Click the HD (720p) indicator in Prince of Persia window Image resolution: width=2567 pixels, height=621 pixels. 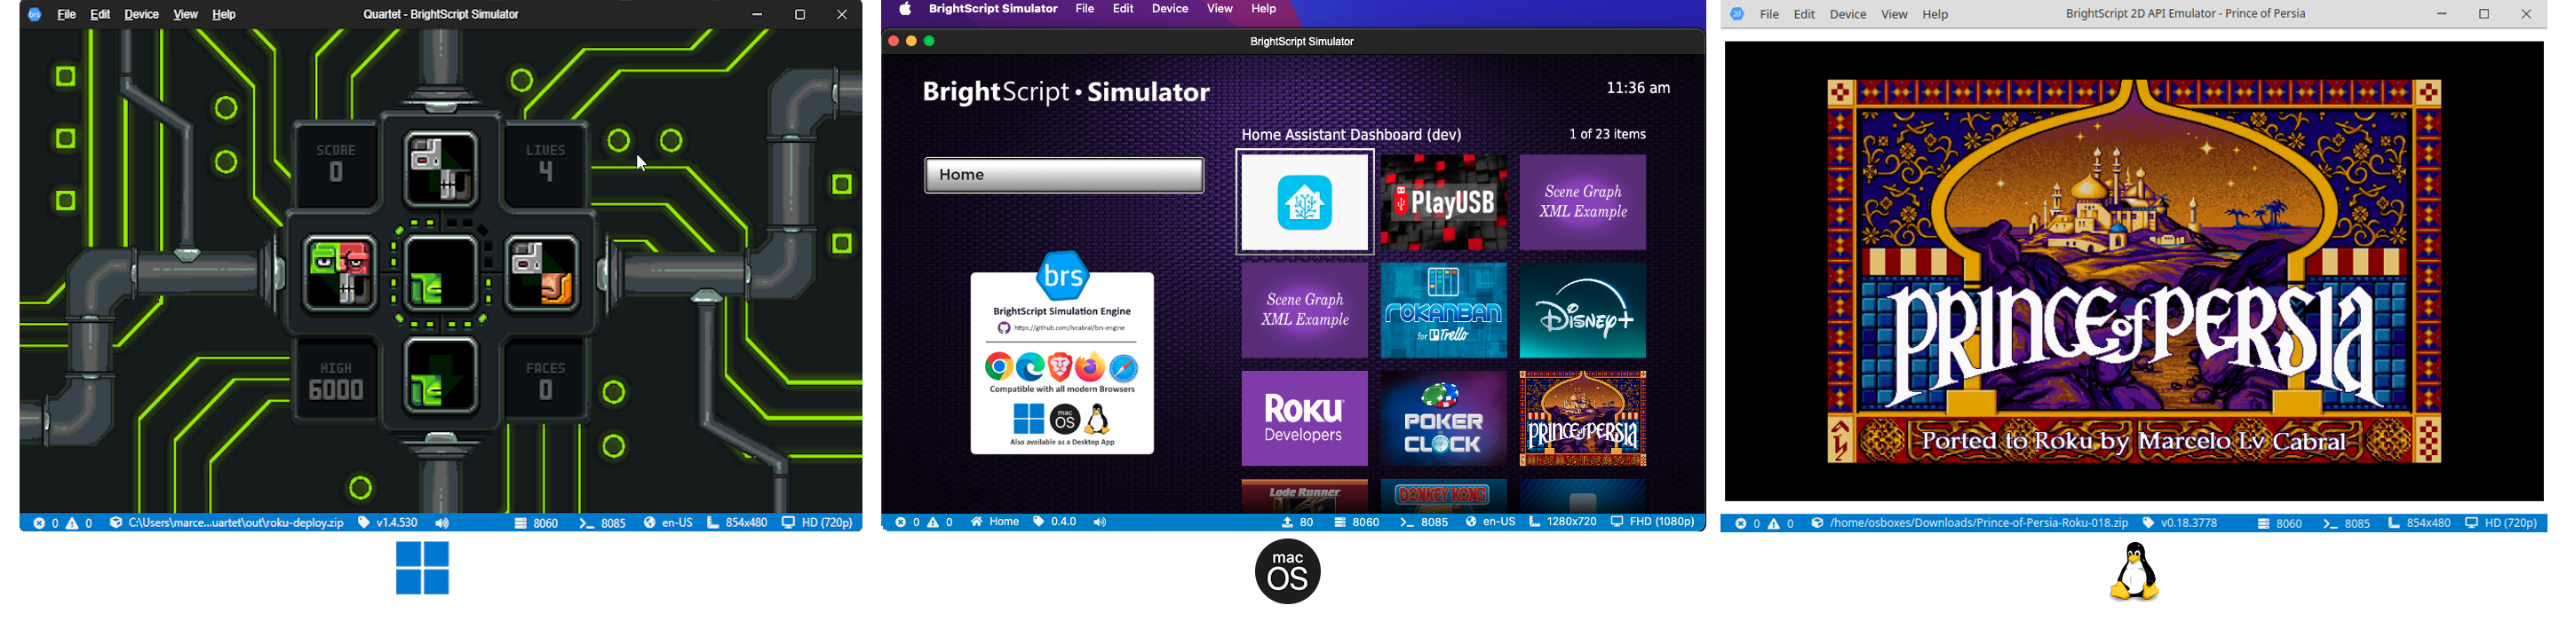click(2501, 524)
